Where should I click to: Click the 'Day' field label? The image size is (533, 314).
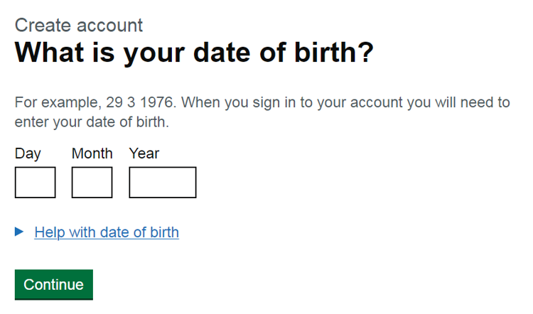[x=28, y=153]
